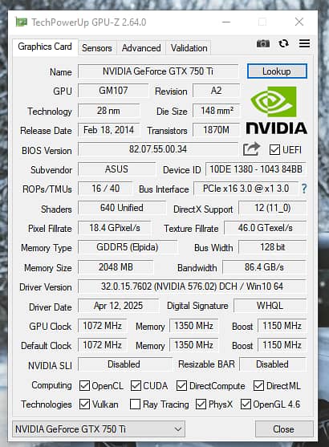Toggle the DirectML checkbox
The height and width of the screenshot is (447, 329).
tap(258, 386)
